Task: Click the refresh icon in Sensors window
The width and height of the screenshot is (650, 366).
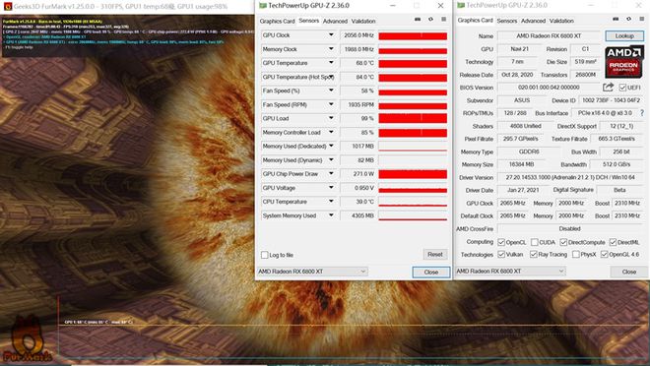Action: tap(430, 20)
